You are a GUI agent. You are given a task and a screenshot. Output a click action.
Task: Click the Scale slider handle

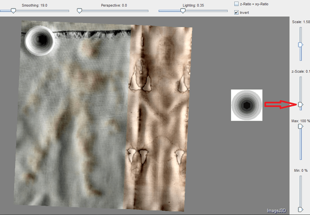click(x=301, y=45)
